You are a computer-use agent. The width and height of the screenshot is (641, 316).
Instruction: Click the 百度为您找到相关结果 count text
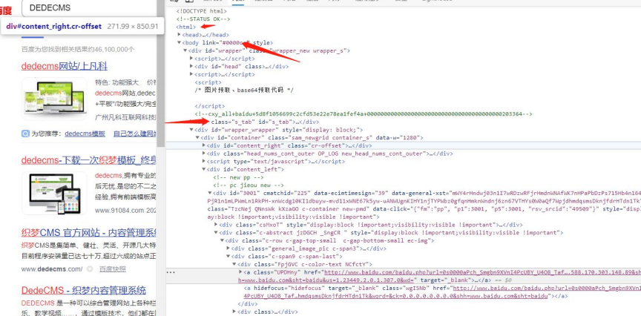[78, 50]
